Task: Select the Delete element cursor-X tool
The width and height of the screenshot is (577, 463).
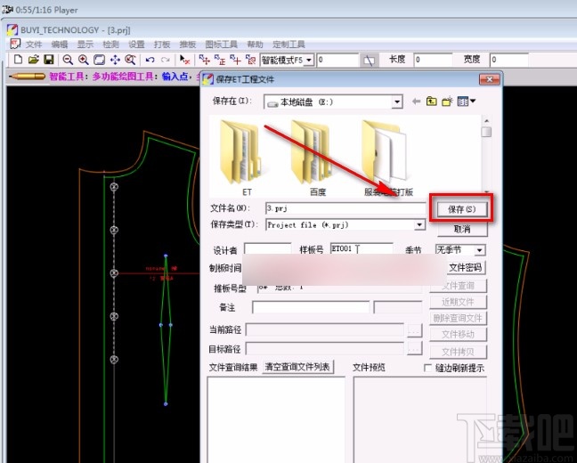Action: [x=184, y=60]
